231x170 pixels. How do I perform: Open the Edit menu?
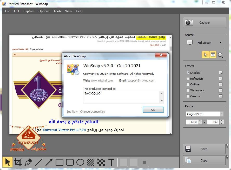[17, 11]
